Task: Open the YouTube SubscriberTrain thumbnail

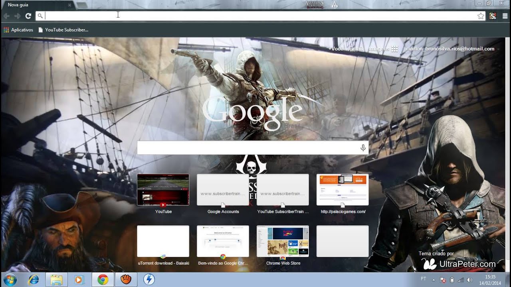Action: tap(283, 190)
